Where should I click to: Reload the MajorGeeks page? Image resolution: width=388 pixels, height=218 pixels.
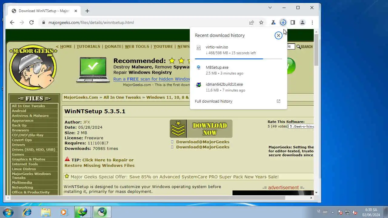[32, 22]
